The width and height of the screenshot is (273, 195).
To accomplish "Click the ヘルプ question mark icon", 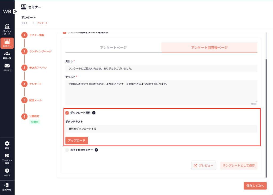I will click(x=7, y=170).
